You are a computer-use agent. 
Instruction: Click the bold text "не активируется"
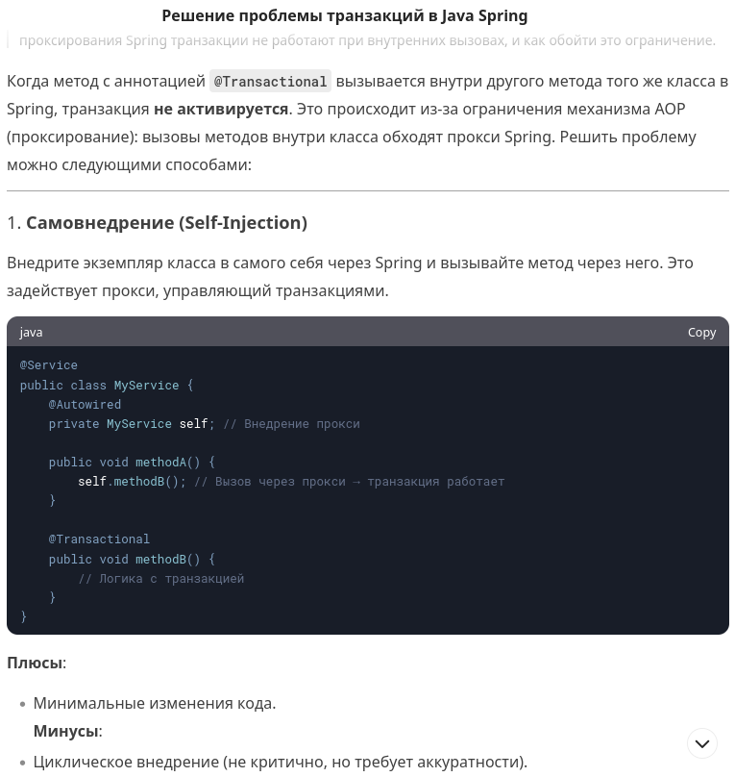coord(220,109)
